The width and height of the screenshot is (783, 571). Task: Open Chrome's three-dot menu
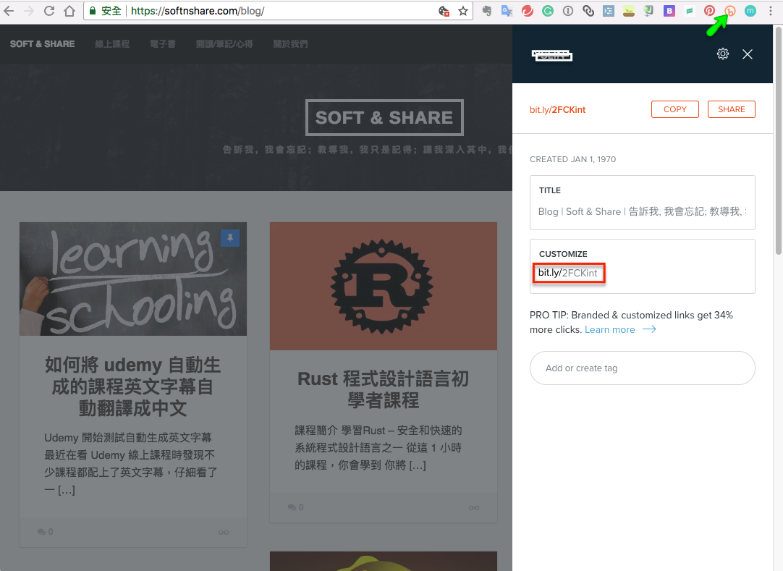point(771,11)
